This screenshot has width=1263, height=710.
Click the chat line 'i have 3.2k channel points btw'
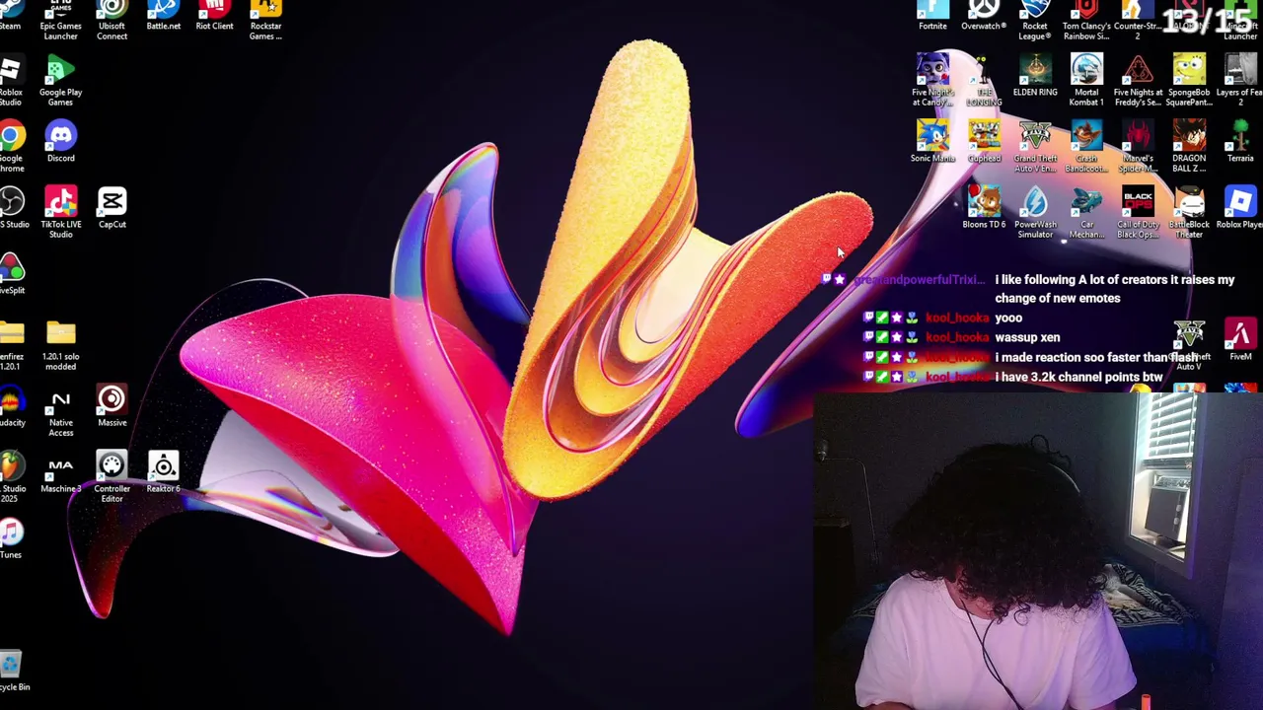(1078, 377)
